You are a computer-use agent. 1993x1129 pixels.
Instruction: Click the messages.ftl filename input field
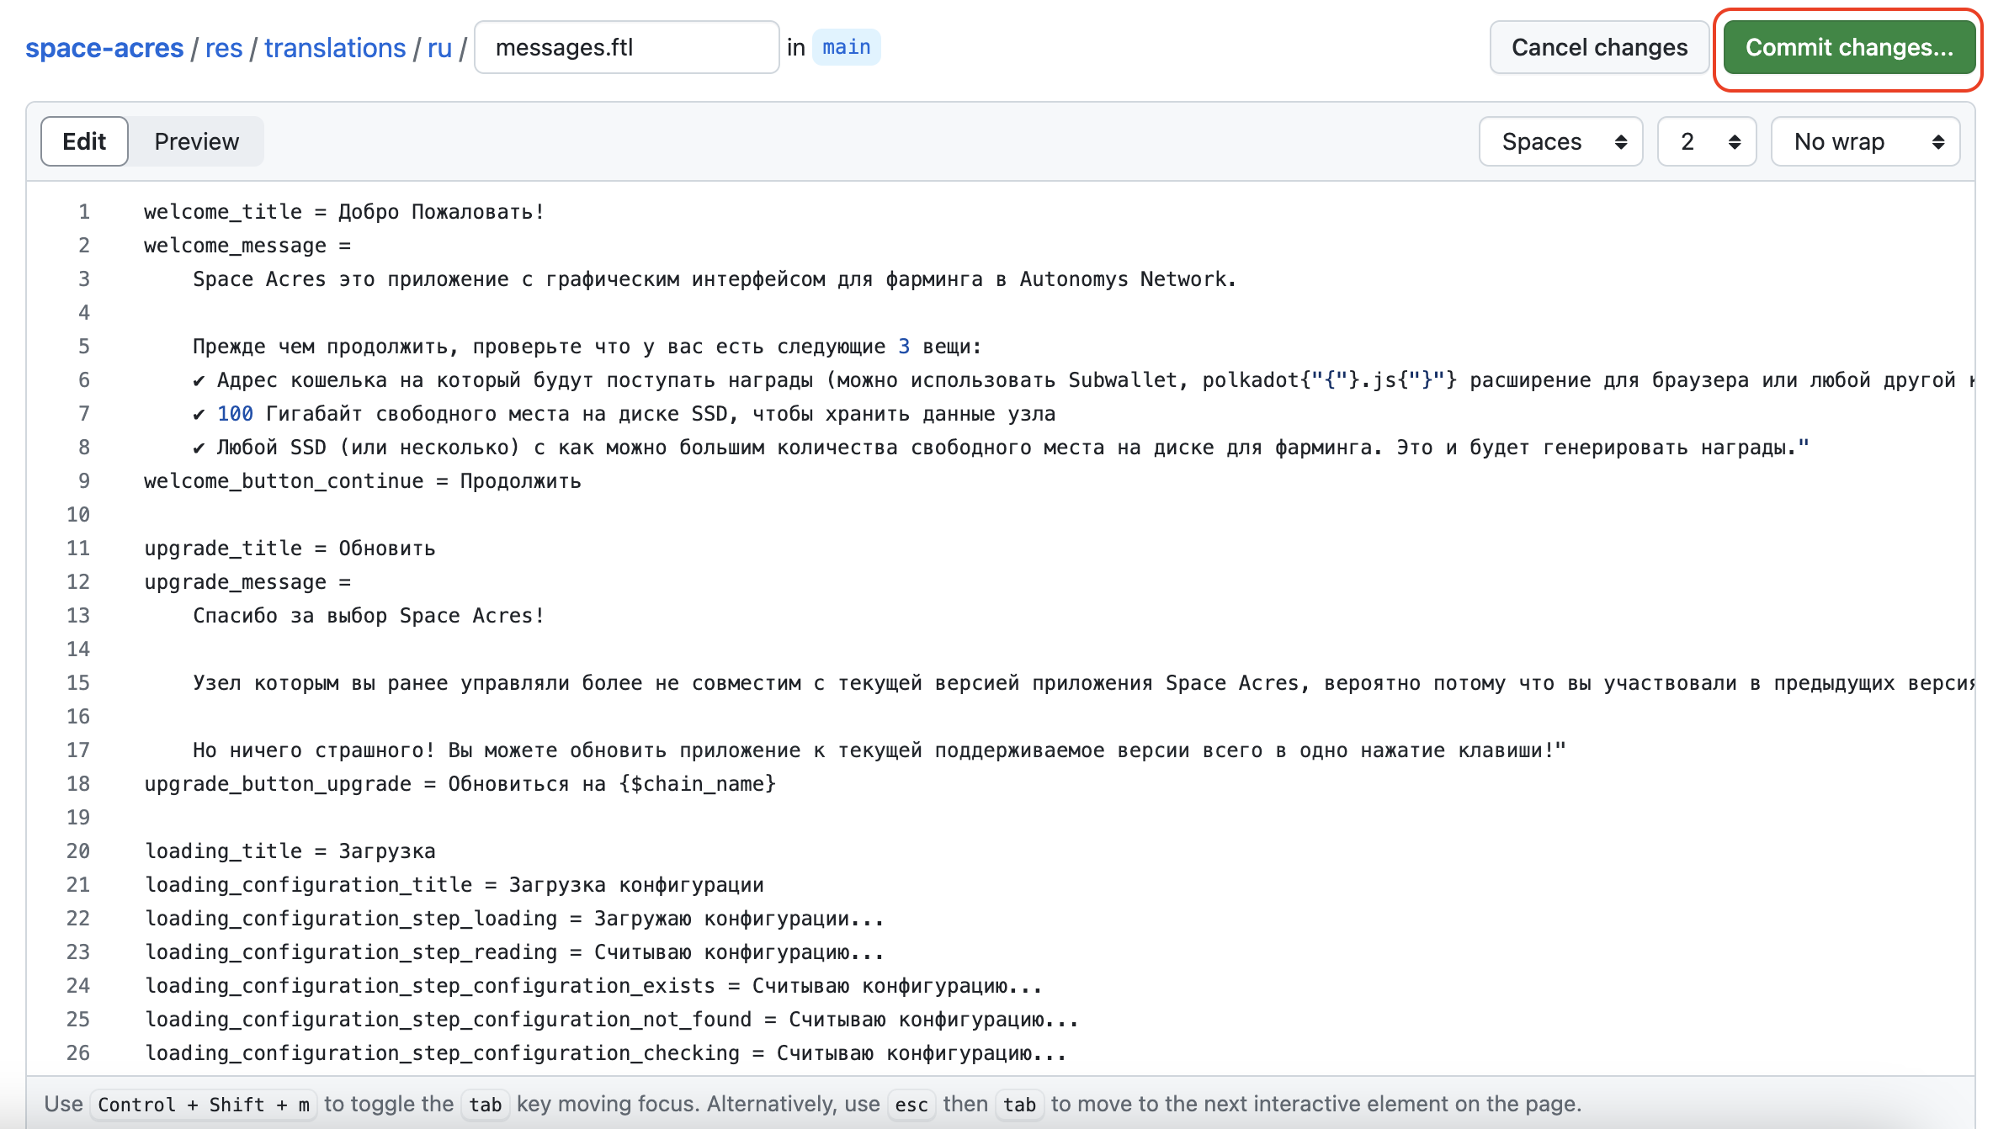click(x=626, y=48)
